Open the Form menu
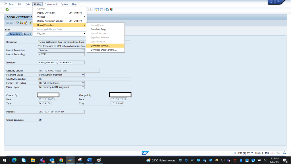Image resolution: width=291 pixels, height=164 pixels. (11, 4)
